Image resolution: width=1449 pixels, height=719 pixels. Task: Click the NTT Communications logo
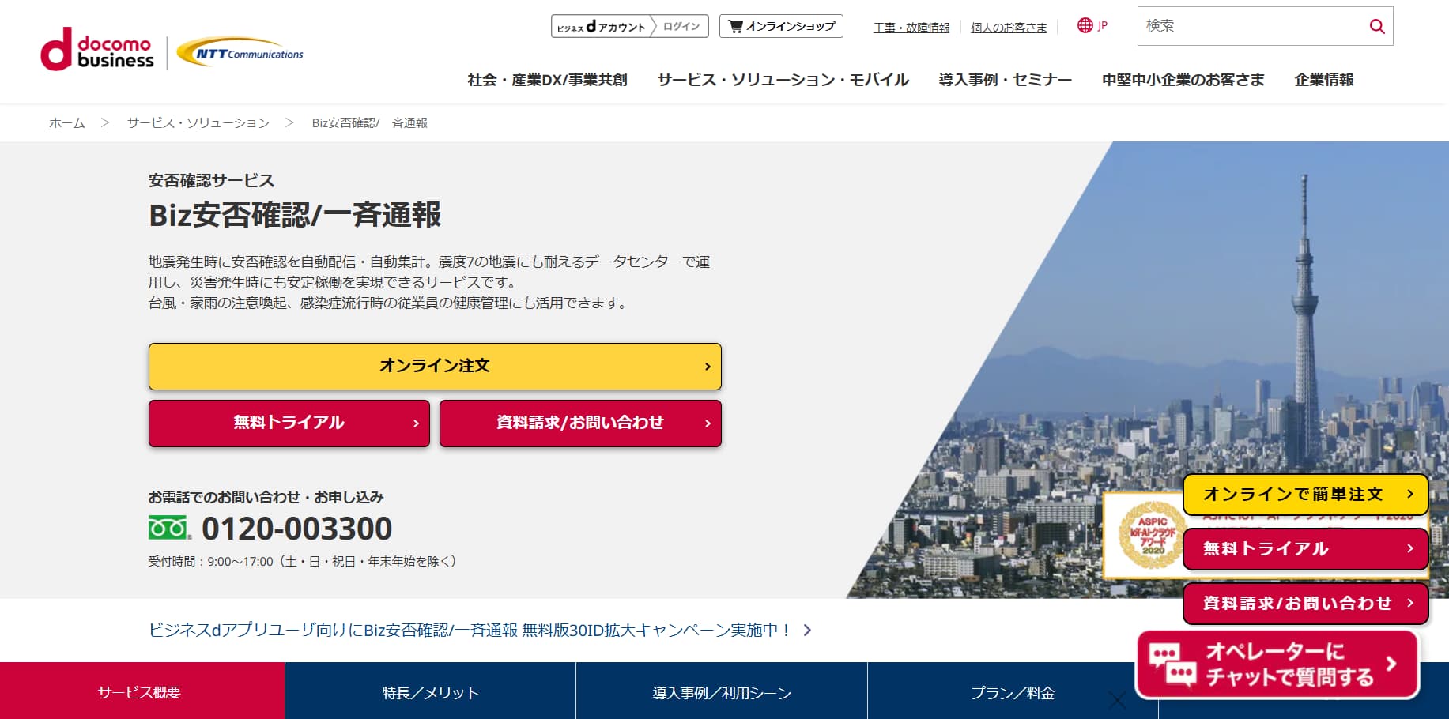tap(240, 53)
